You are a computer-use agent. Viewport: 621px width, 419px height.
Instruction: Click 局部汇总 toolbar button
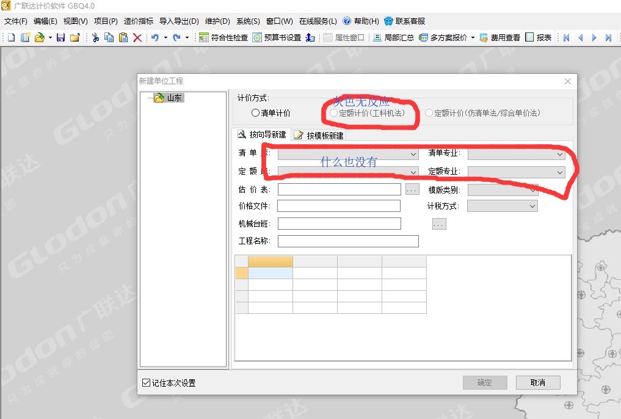393,38
